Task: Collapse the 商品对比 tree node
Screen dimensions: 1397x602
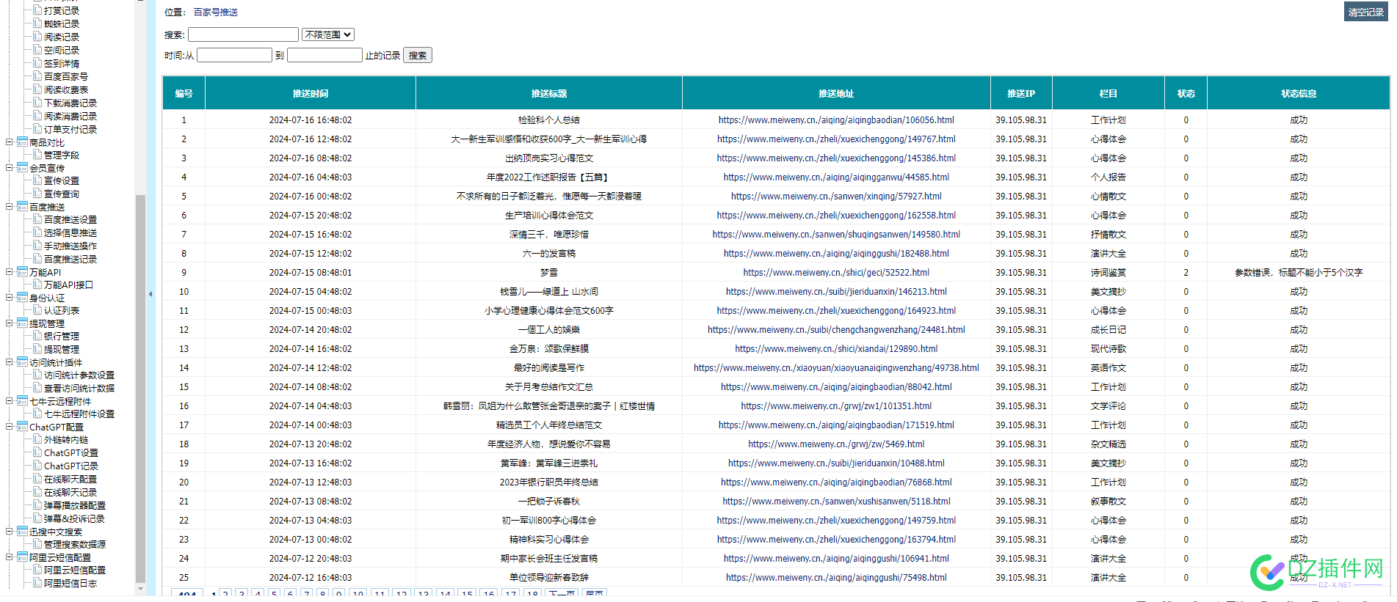Action: 9,142
